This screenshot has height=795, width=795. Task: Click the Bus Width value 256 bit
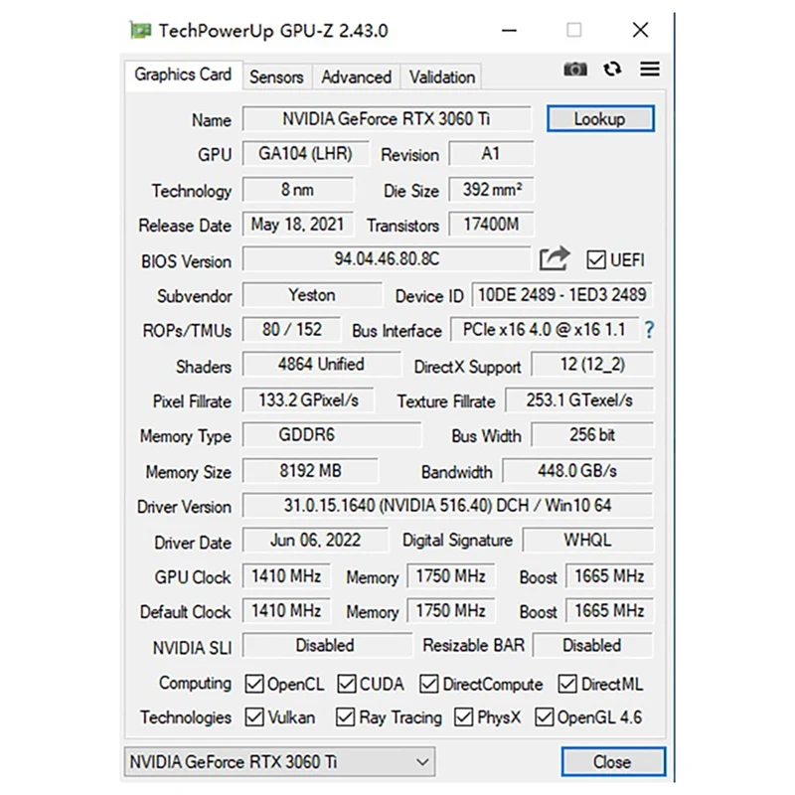592,434
